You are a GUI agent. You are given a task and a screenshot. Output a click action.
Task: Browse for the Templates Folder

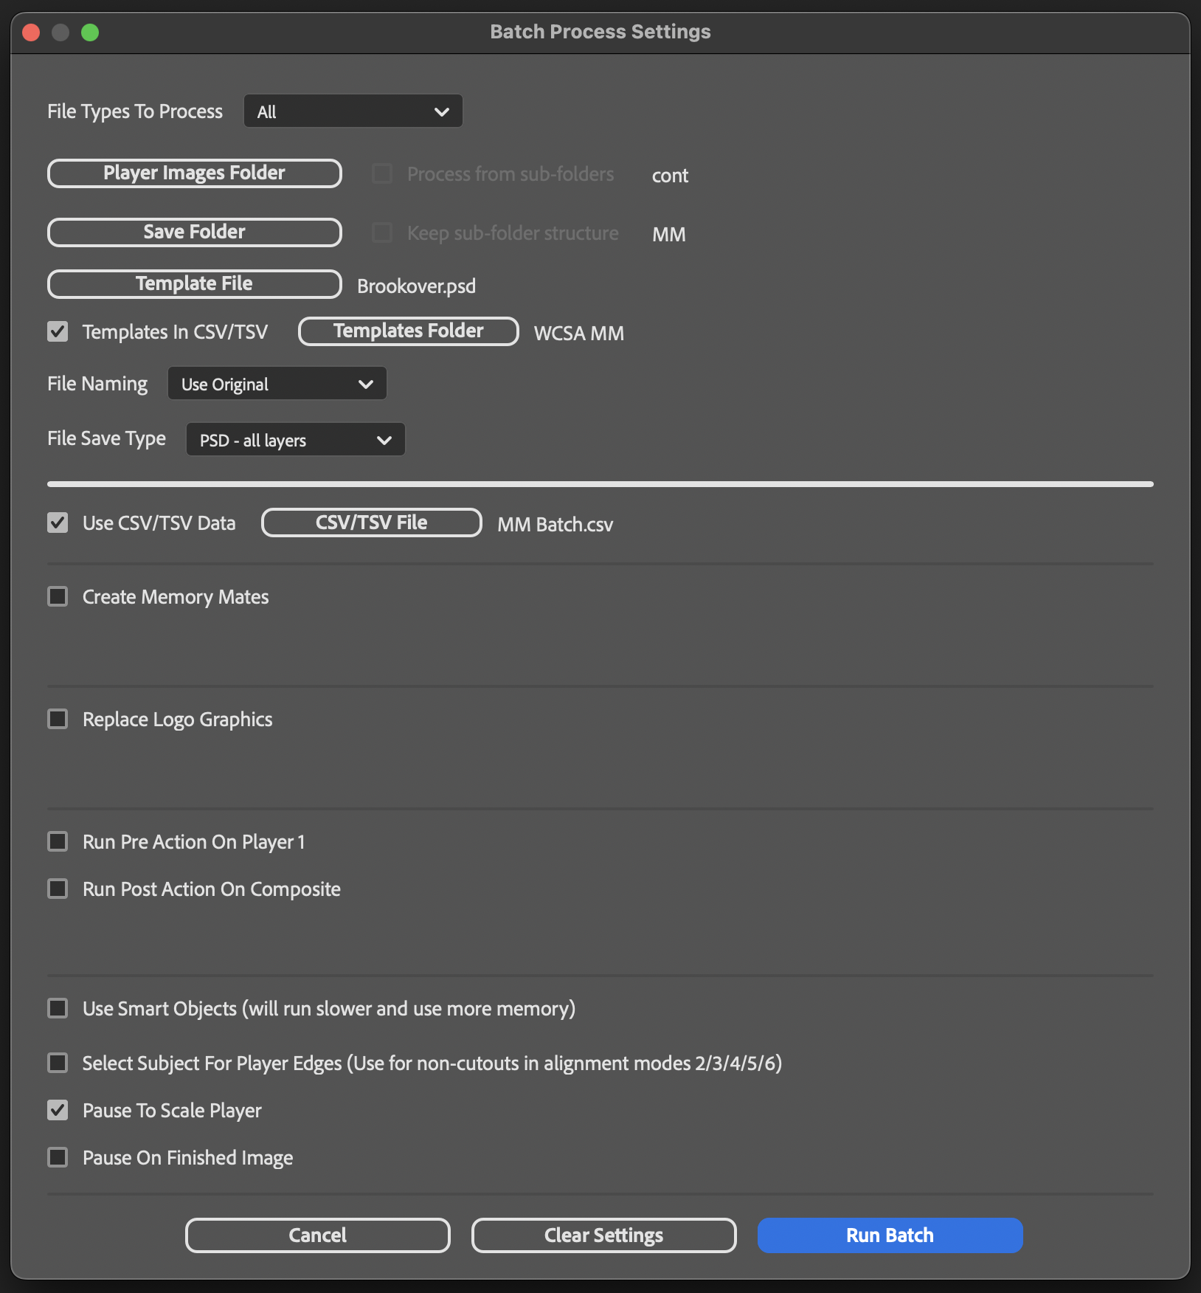[408, 331]
